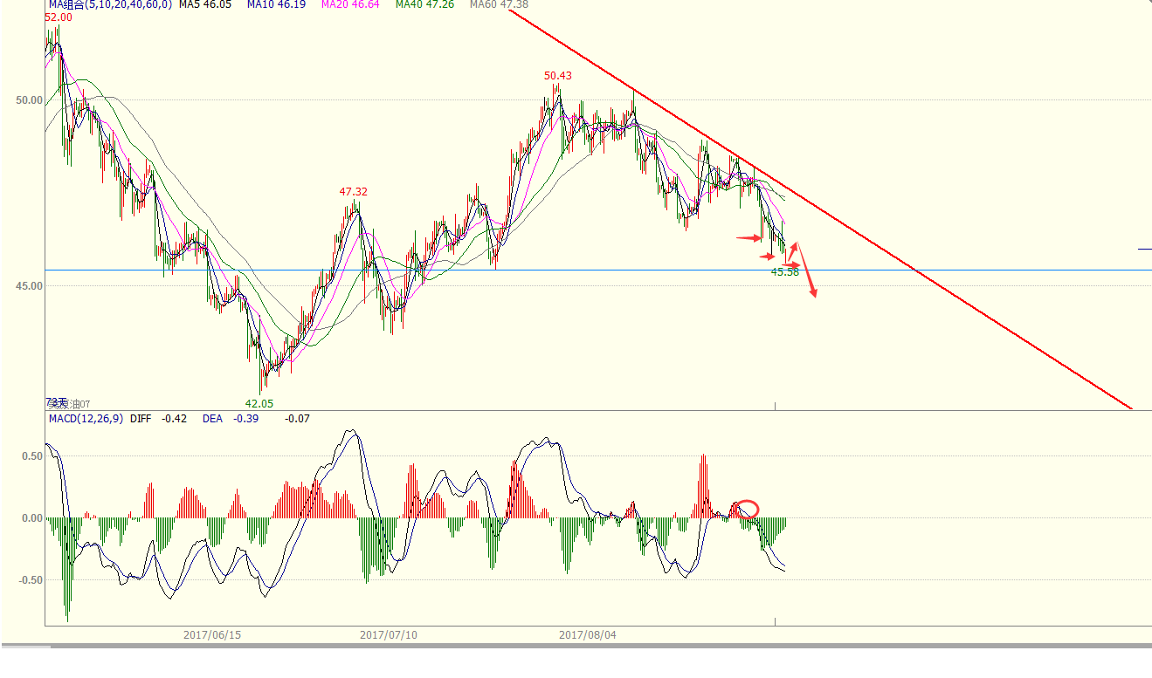
Task: Click the MA组合(5,10,20,40,60,0) indicator label
Action: [110, 4]
